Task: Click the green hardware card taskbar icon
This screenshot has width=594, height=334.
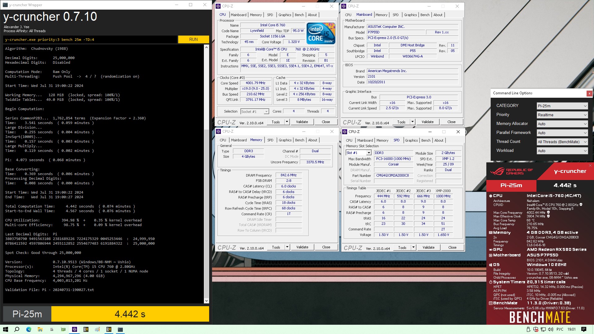Action: click(63, 329)
